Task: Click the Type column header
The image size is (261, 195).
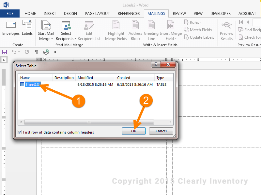Action: pos(164,78)
